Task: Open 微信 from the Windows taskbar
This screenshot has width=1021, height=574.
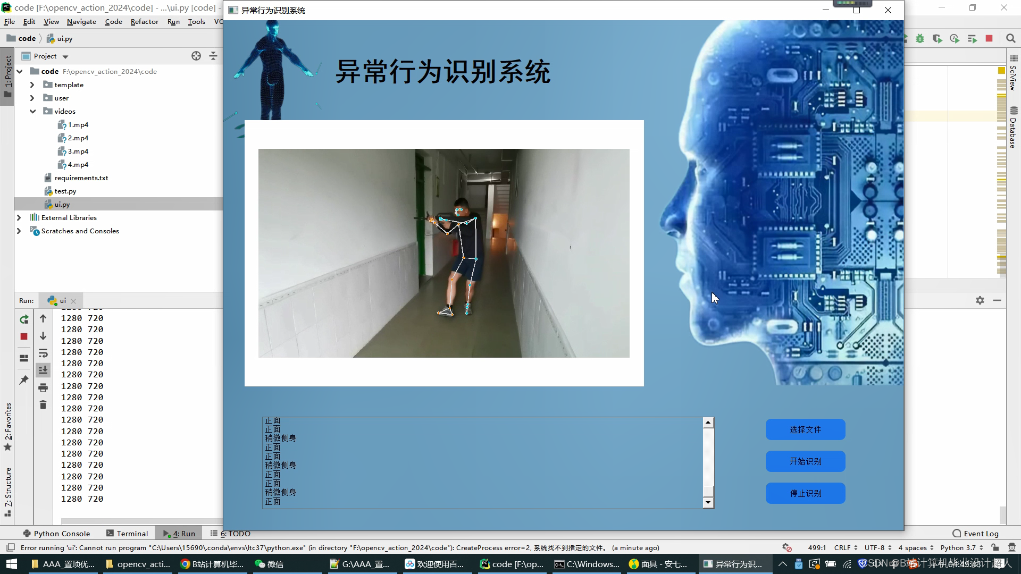Action: click(x=269, y=564)
